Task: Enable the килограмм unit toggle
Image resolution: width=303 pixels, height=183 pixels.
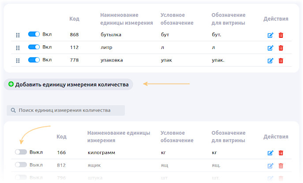Action: (x=21, y=152)
